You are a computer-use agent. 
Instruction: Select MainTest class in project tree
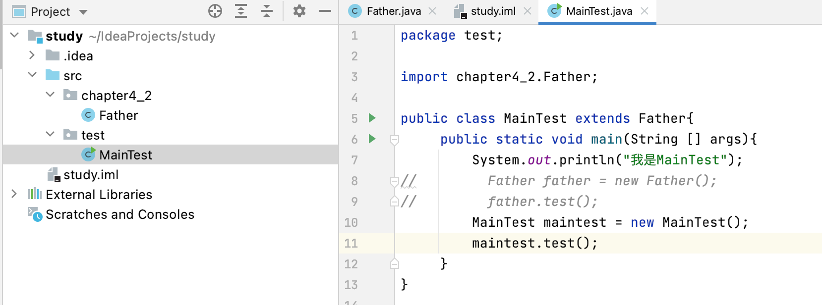tap(125, 155)
